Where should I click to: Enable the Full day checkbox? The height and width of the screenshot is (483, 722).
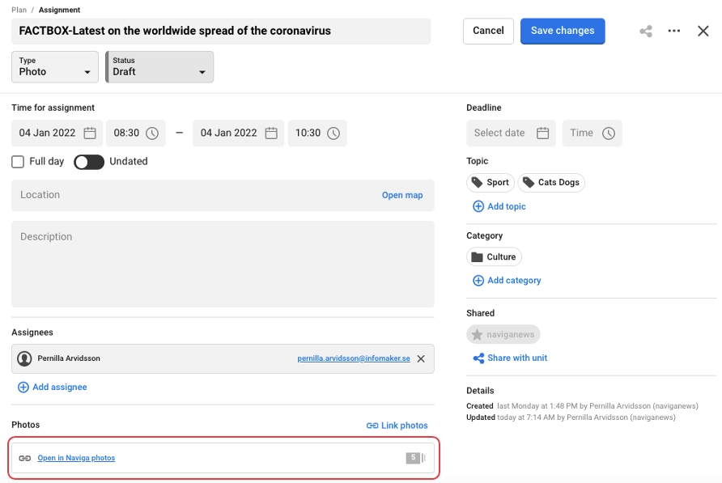coord(18,162)
